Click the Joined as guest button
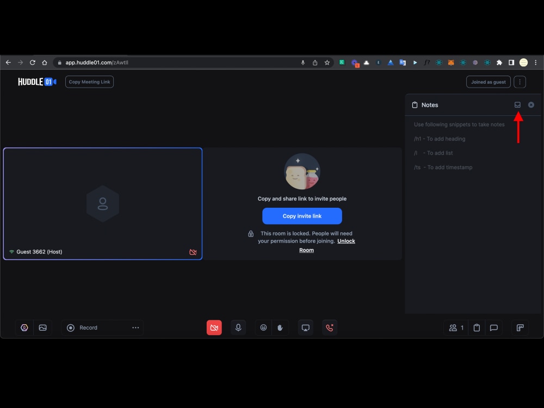The image size is (544, 408). [488, 82]
